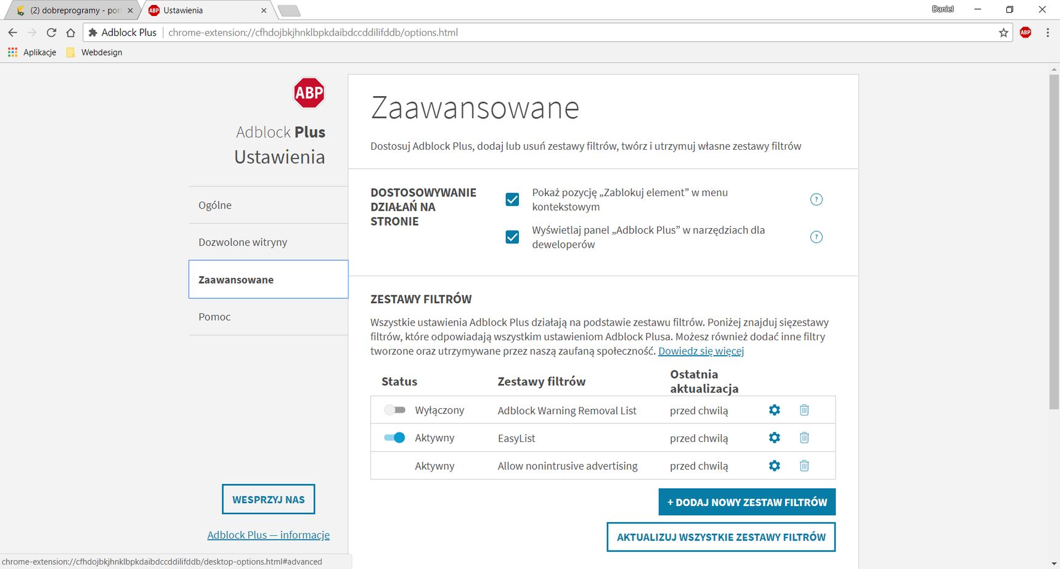Click the scrollbar down arrow
The height and width of the screenshot is (569, 1060).
tap(1054, 563)
